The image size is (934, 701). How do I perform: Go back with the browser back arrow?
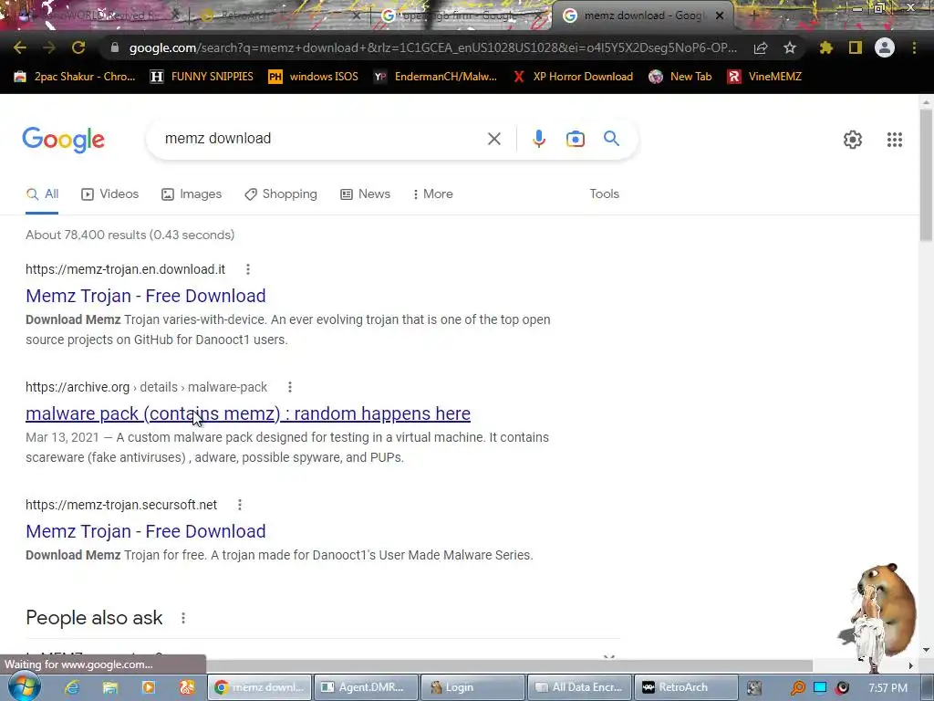coord(20,47)
